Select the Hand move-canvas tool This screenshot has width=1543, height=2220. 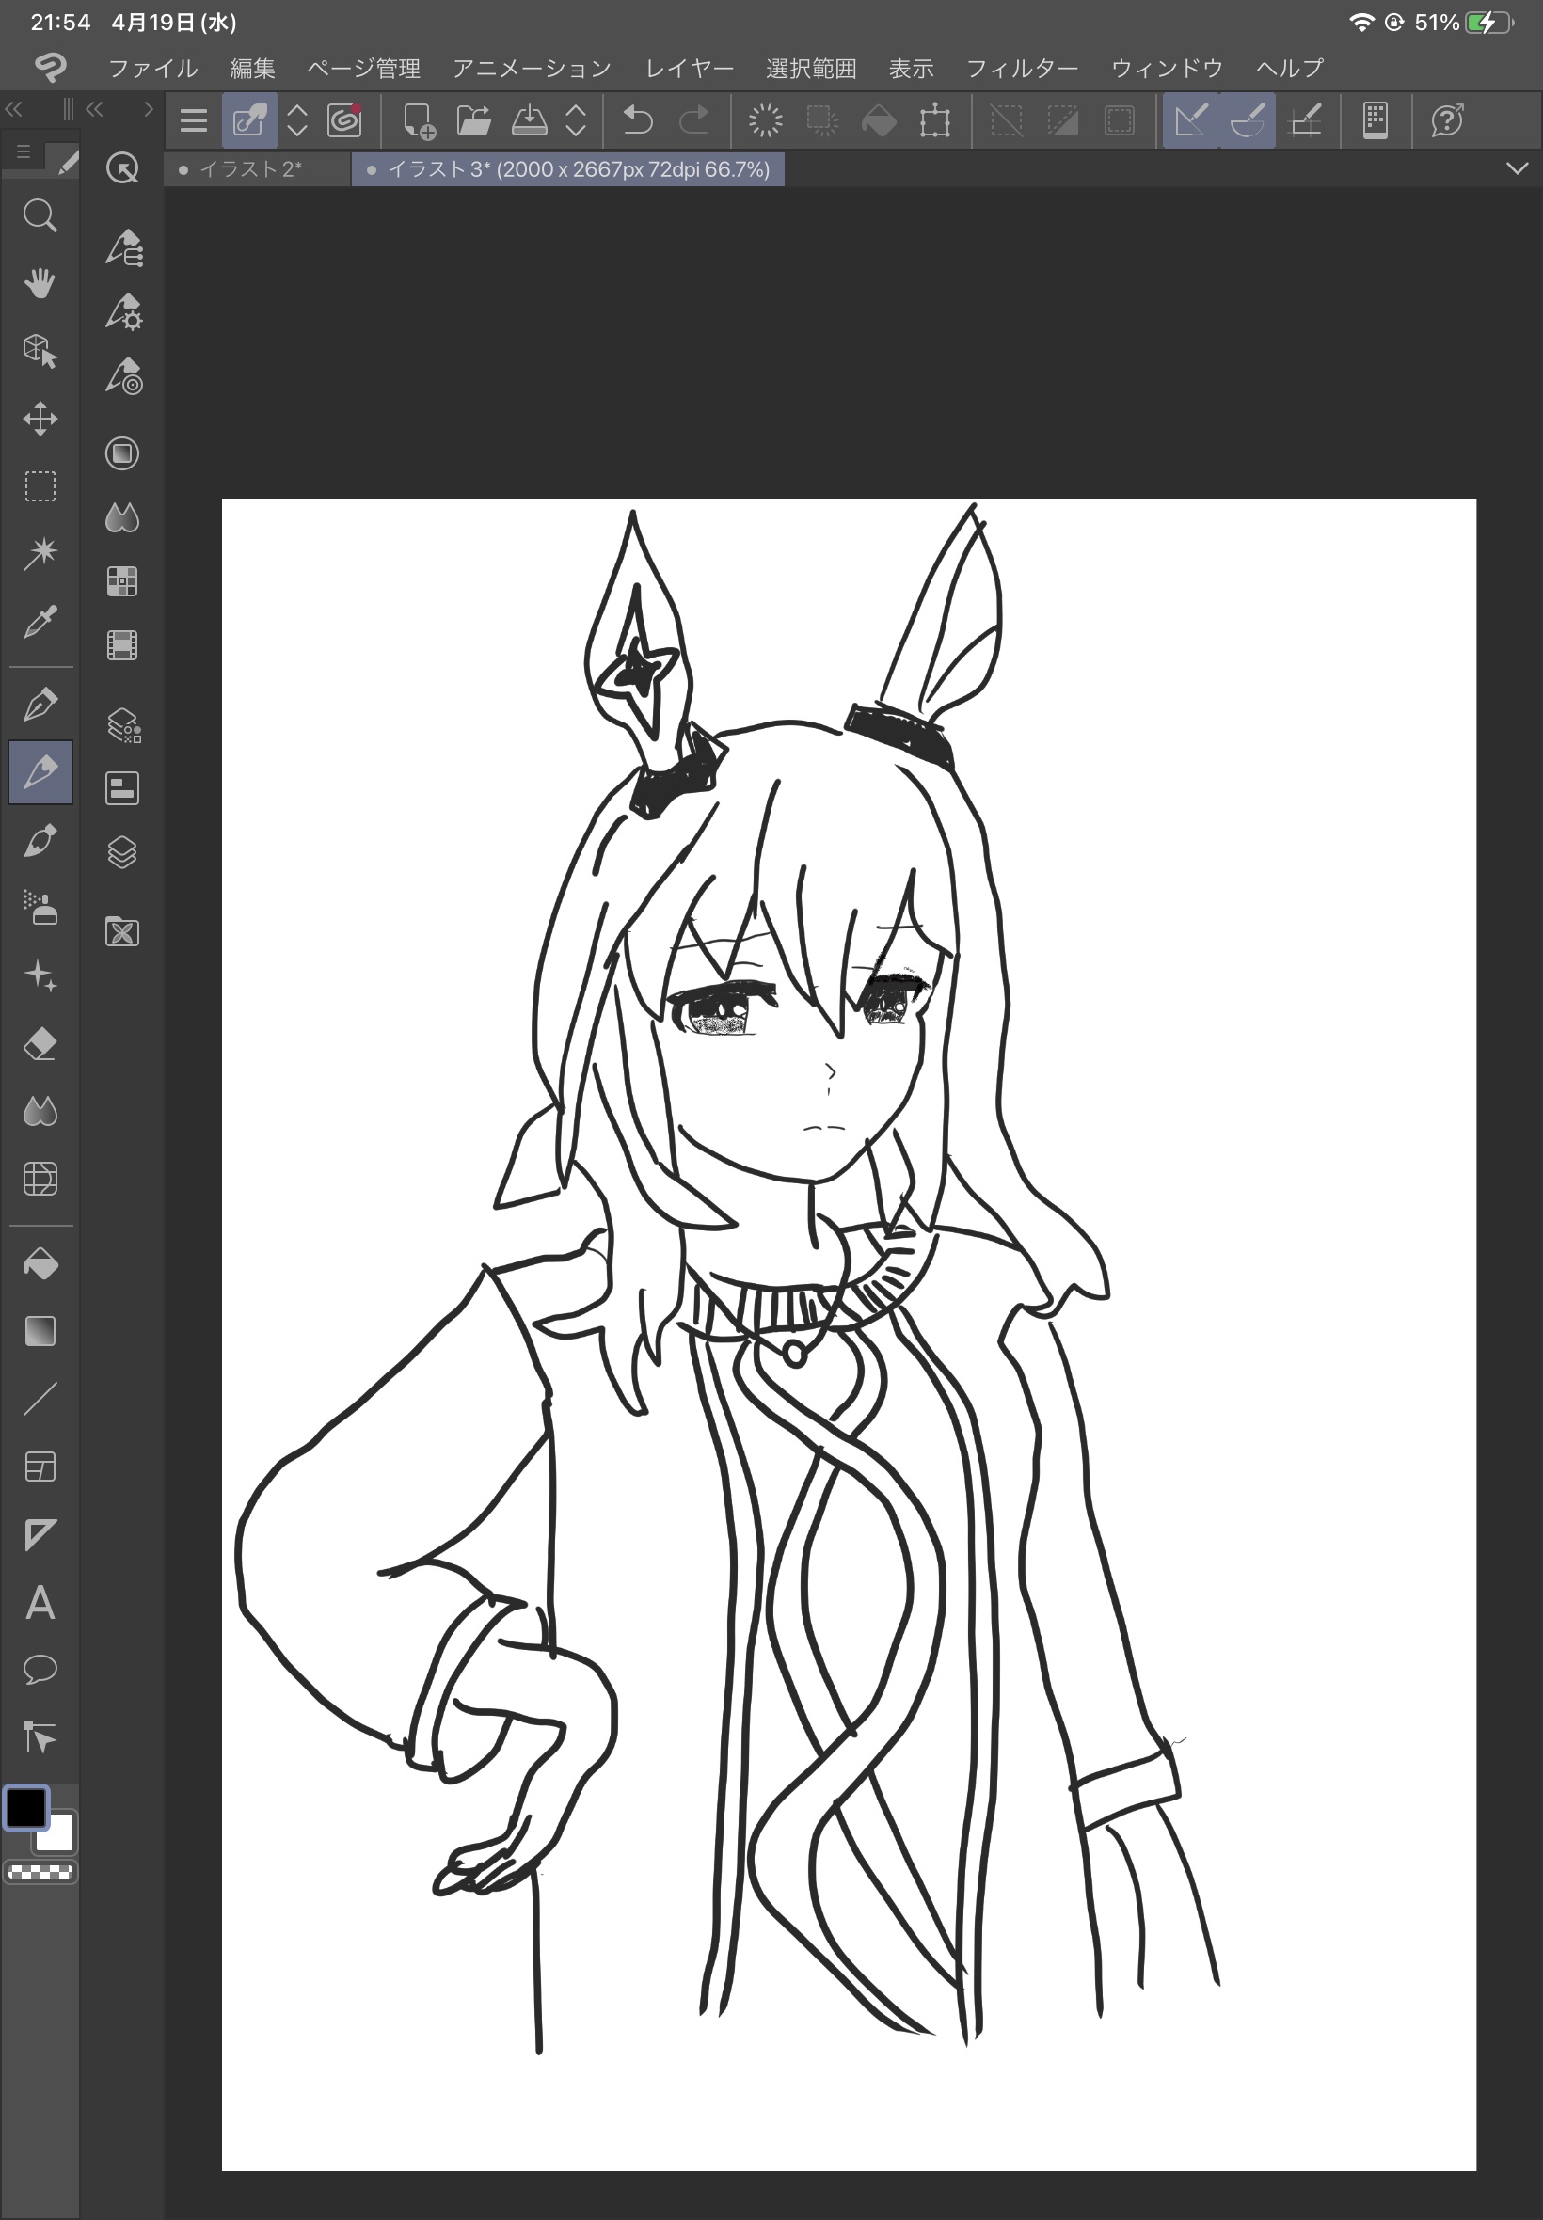[x=40, y=283]
